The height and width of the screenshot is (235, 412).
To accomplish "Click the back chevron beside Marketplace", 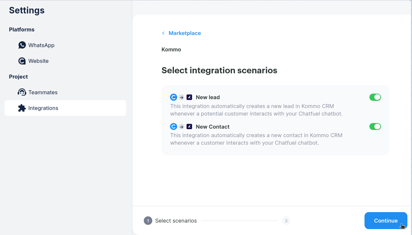I will (x=163, y=33).
